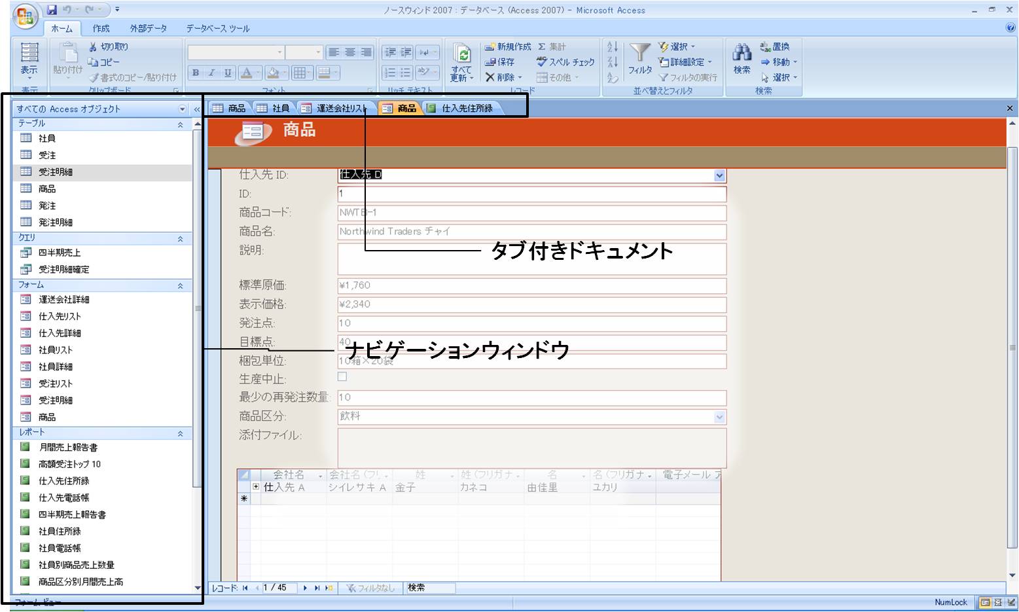This screenshot has width=1019, height=612.
Task: Click 新規作成 new record
Action: pyautogui.click(x=508, y=46)
